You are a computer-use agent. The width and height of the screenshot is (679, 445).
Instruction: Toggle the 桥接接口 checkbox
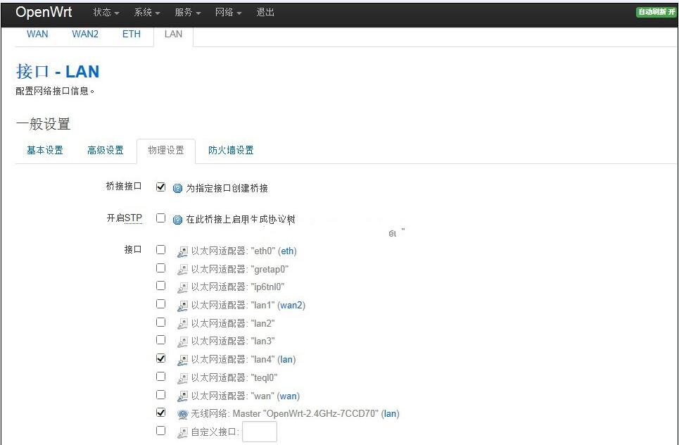161,187
